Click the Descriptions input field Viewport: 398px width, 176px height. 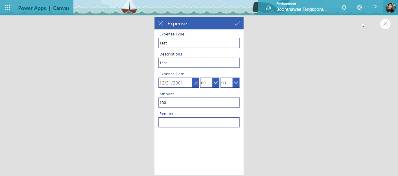click(x=199, y=63)
